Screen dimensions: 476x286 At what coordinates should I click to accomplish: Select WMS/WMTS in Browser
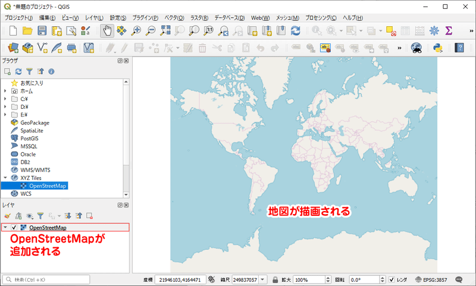pyautogui.click(x=35, y=170)
